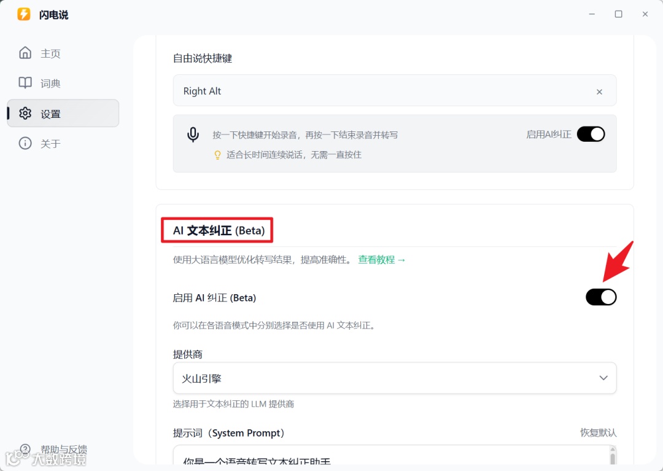Open the 查看教程 tutorial link

(x=381, y=260)
